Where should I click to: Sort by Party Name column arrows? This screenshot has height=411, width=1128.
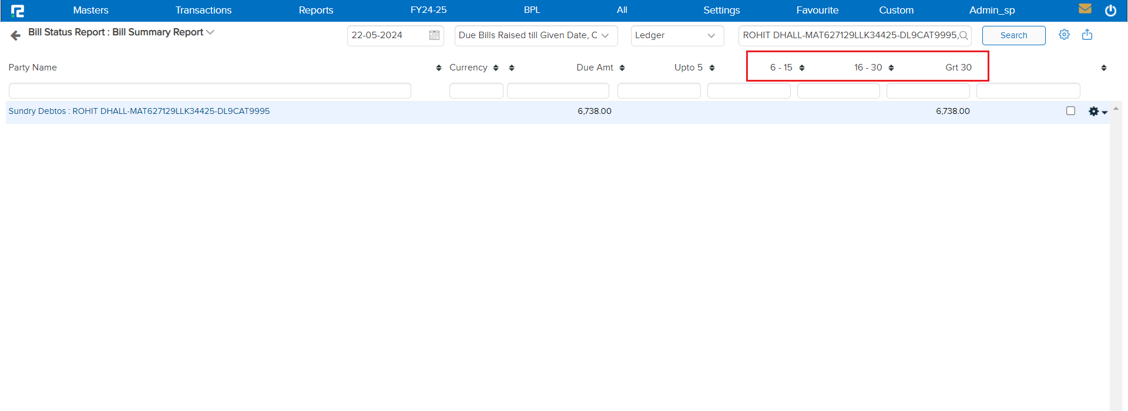coord(438,68)
